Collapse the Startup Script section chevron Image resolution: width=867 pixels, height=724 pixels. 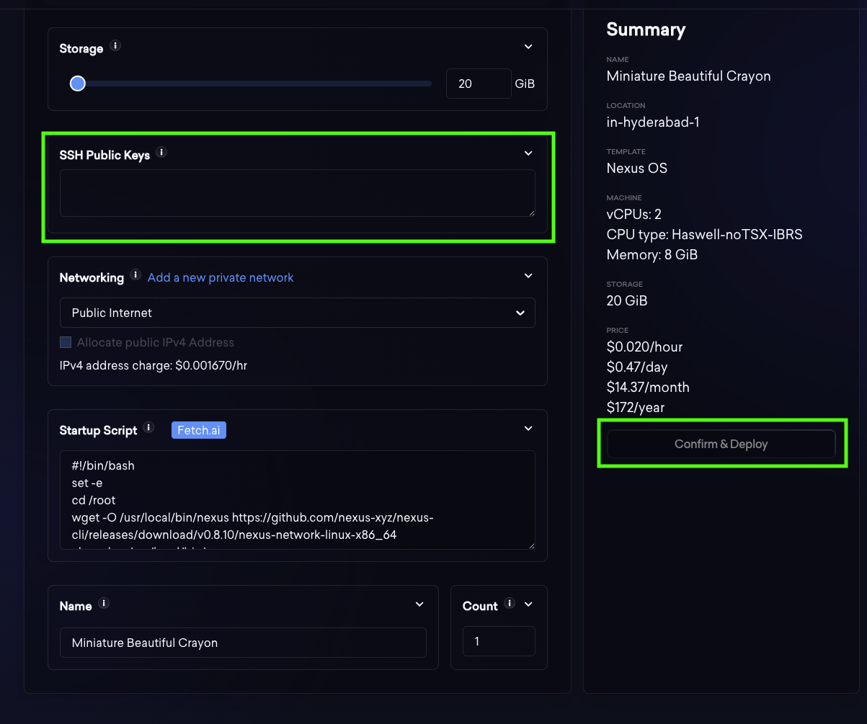pyautogui.click(x=528, y=429)
